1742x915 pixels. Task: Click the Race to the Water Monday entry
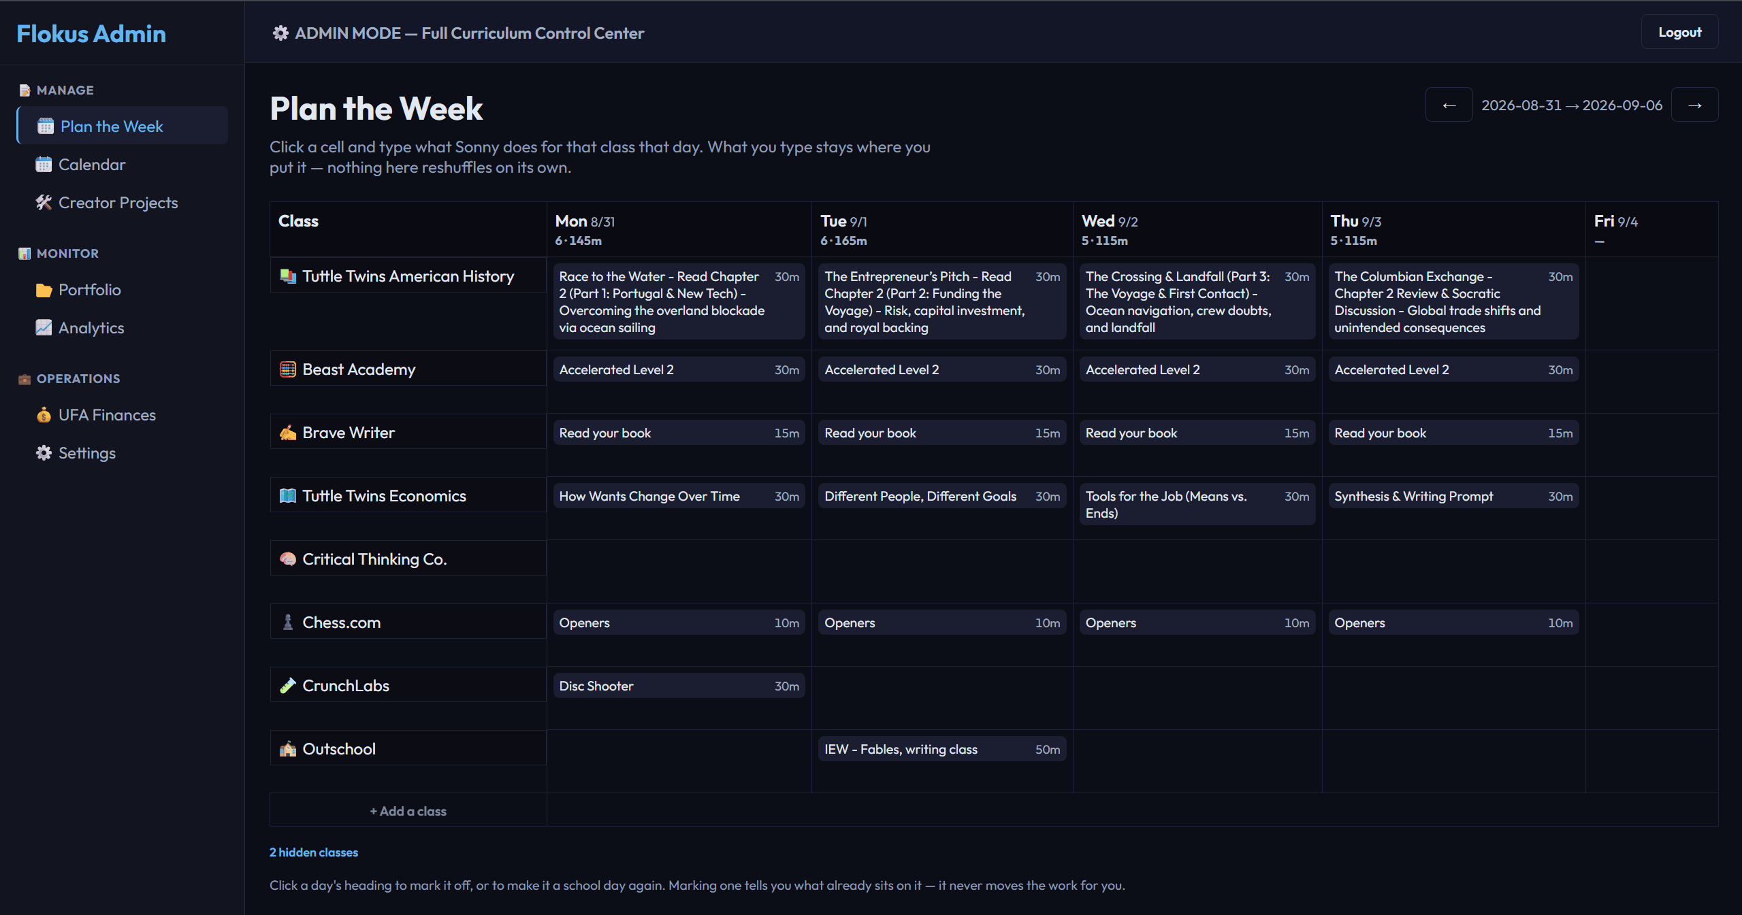tap(679, 301)
